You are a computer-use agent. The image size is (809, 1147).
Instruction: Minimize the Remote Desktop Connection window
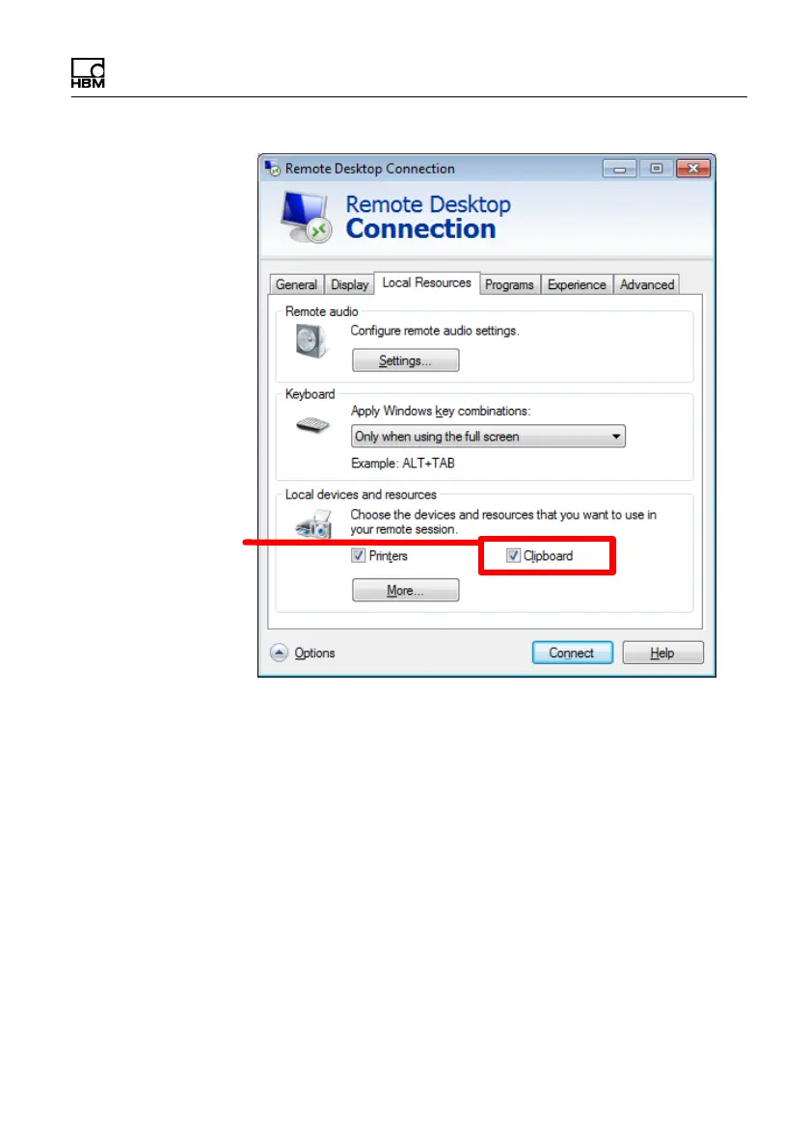620,169
